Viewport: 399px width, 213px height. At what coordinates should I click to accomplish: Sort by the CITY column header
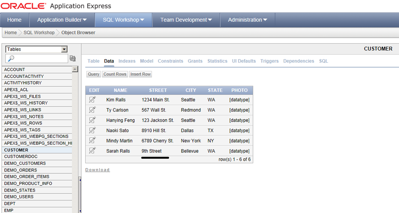coord(191,90)
